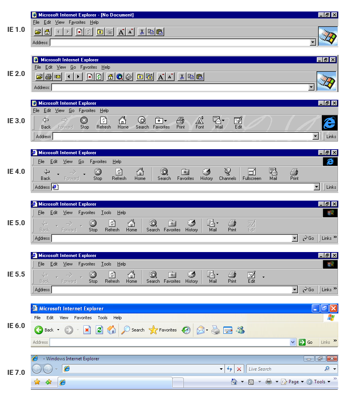The image size is (346, 399).
Task: Click the Send mail envelope icon in IE 2.0
Action: (58, 77)
